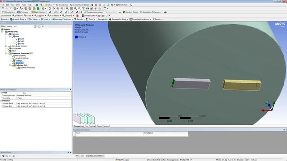This screenshot has height=161, width=287.
Task: Open the View menu
Action: coord(13,5)
